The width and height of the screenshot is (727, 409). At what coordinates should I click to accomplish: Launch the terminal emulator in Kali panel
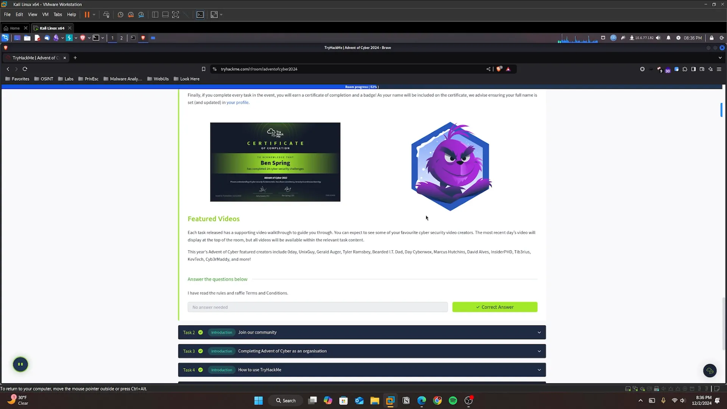click(96, 38)
